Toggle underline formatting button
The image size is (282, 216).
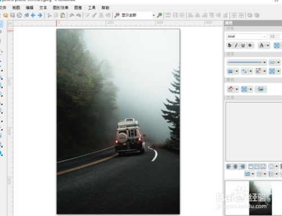point(243,45)
